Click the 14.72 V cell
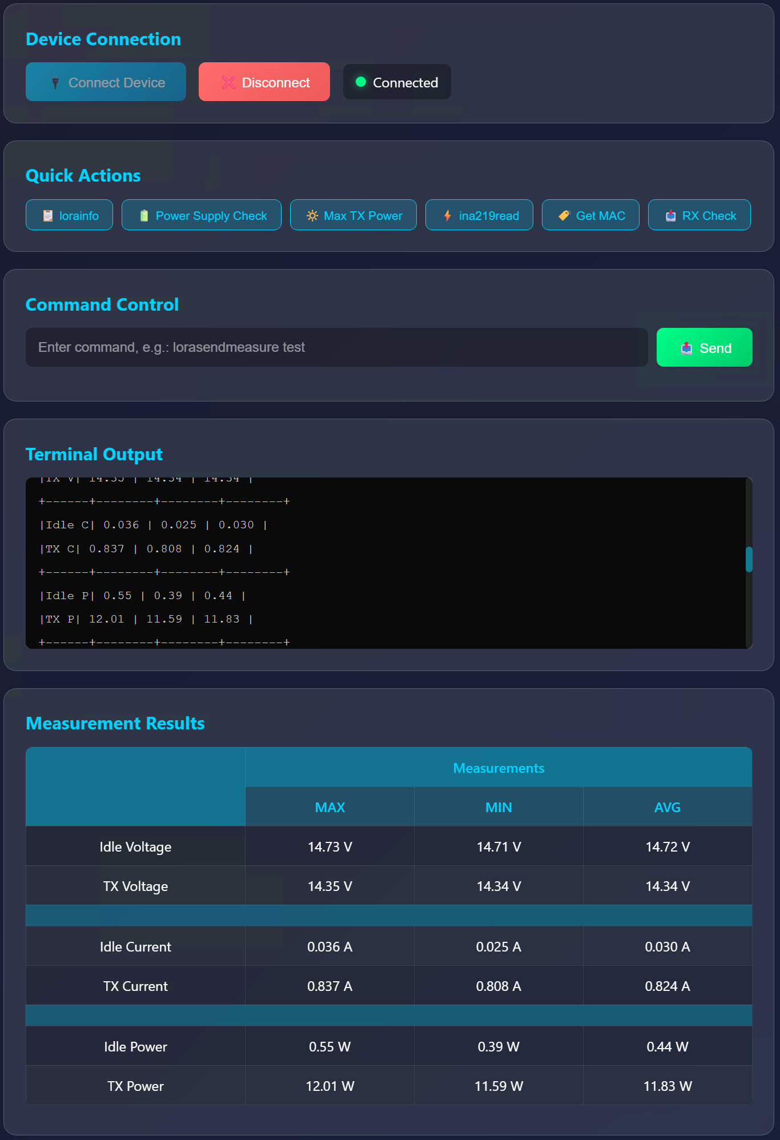Image resolution: width=780 pixels, height=1140 pixels. point(668,846)
